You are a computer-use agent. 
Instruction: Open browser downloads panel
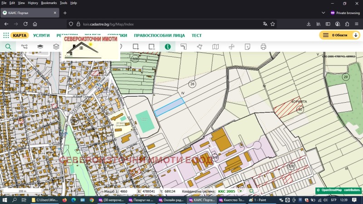[309, 24]
